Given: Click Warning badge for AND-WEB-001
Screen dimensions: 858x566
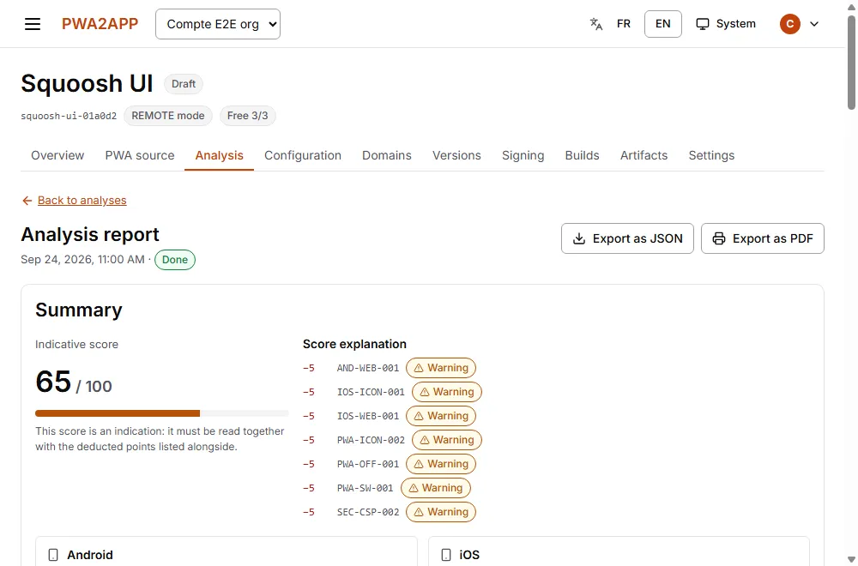Looking at the screenshot, I should coord(441,368).
